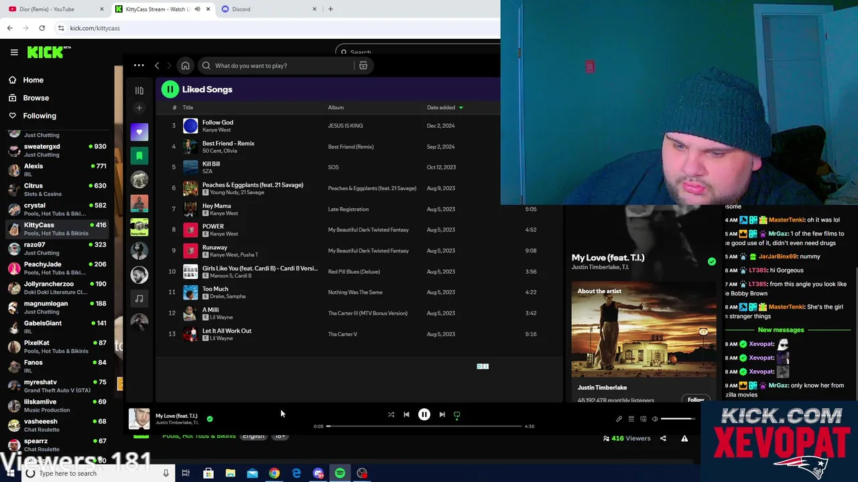Screen dimensions: 858x482
Task: Toggle the repeat button in the player
Action: click(x=457, y=414)
